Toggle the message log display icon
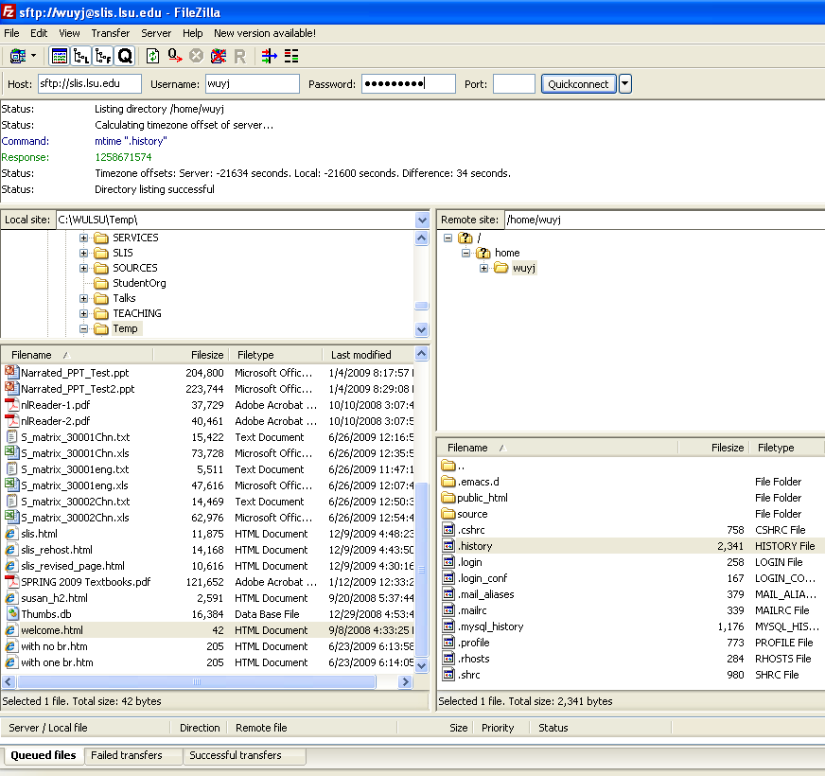Image resolution: width=825 pixels, height=776 pixels. coord(59,56)
